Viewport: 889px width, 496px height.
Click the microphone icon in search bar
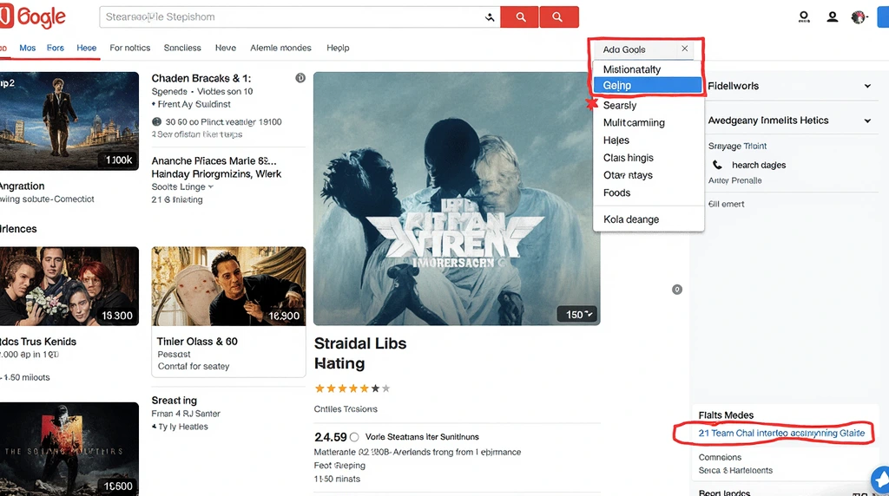(x=490, y=17)
